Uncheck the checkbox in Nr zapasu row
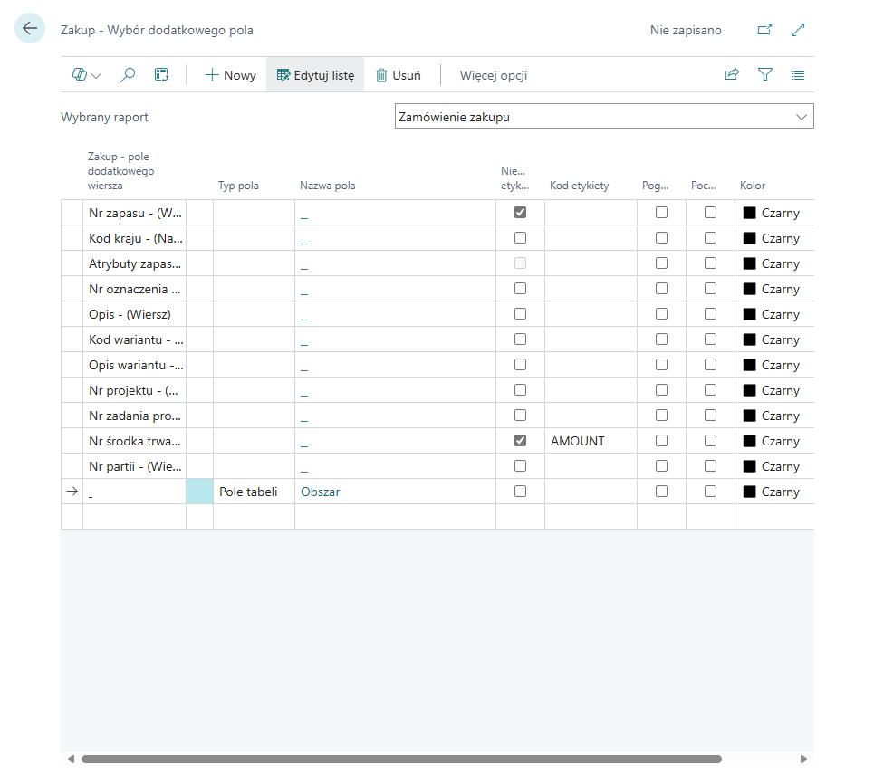The image size is (874, 784). coord(520,213)
